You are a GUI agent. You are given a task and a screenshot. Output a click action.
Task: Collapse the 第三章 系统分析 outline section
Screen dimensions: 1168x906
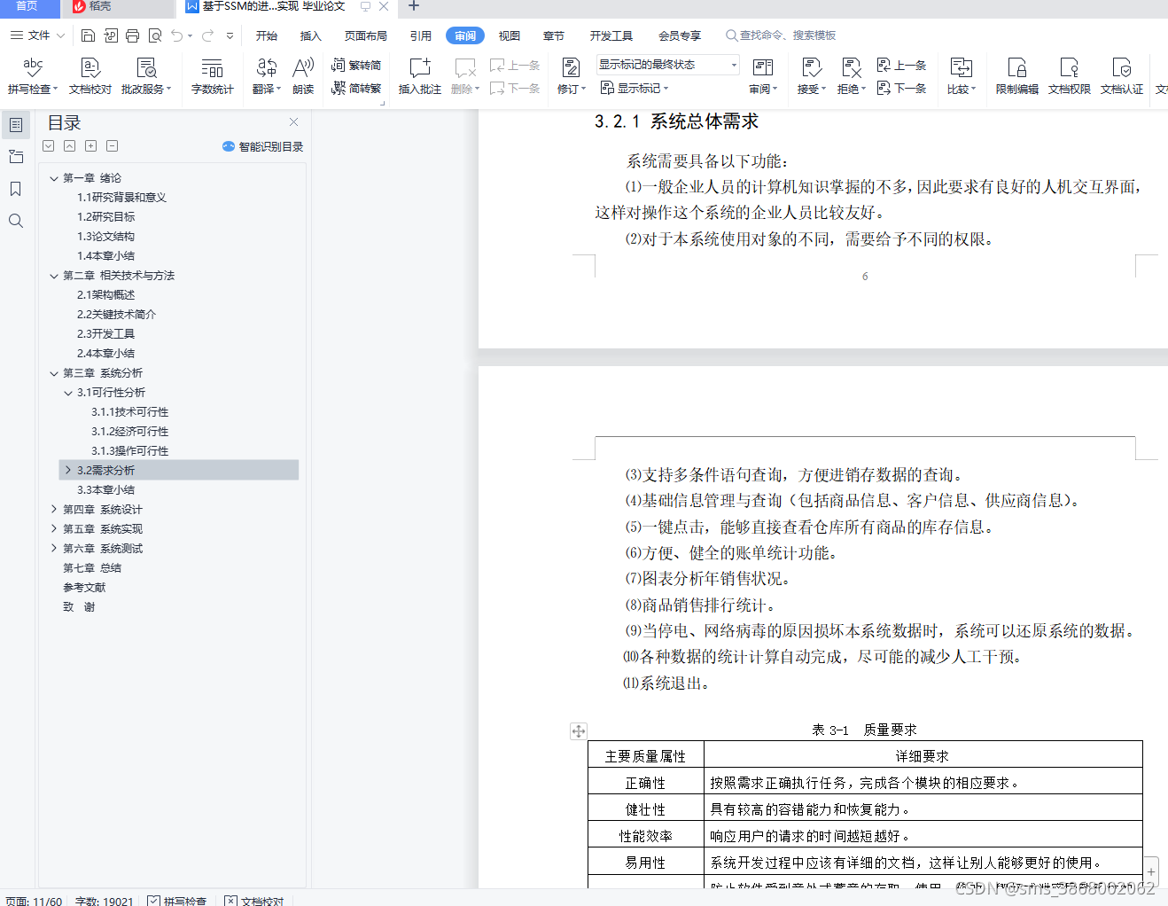53,372
